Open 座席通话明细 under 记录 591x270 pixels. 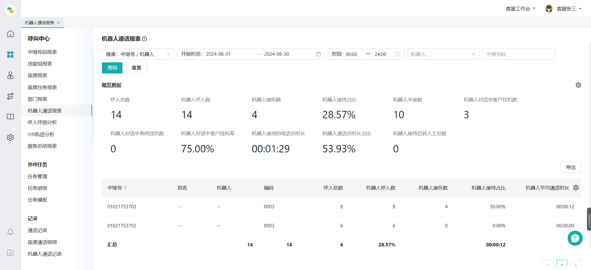(42, 242)
